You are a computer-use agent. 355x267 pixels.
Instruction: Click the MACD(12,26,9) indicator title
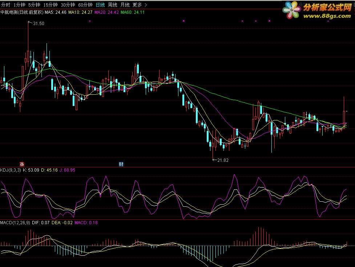15,223
